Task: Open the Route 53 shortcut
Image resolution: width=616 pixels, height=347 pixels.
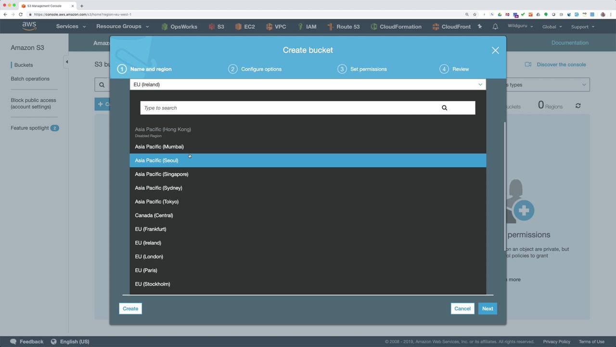Action: [x=343, y=27]
